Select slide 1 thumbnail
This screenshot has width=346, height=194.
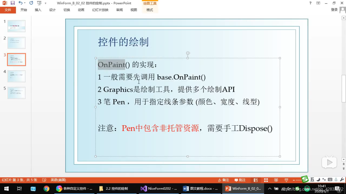(16, 26)
